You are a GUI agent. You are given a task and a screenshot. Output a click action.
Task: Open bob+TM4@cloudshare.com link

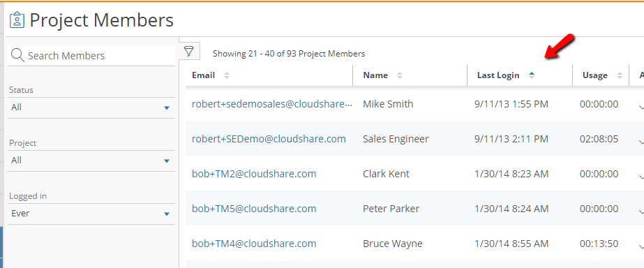(254, 244)
